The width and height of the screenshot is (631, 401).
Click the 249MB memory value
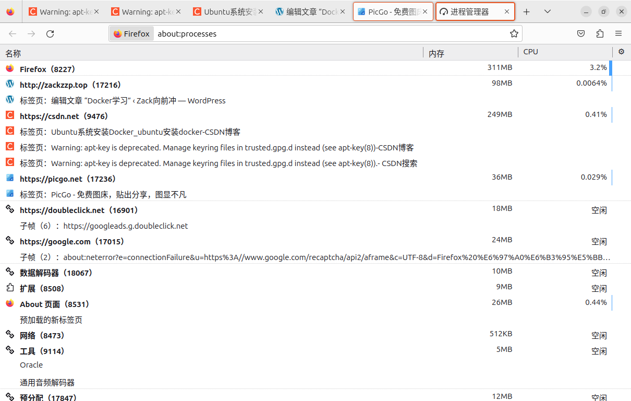500,114
